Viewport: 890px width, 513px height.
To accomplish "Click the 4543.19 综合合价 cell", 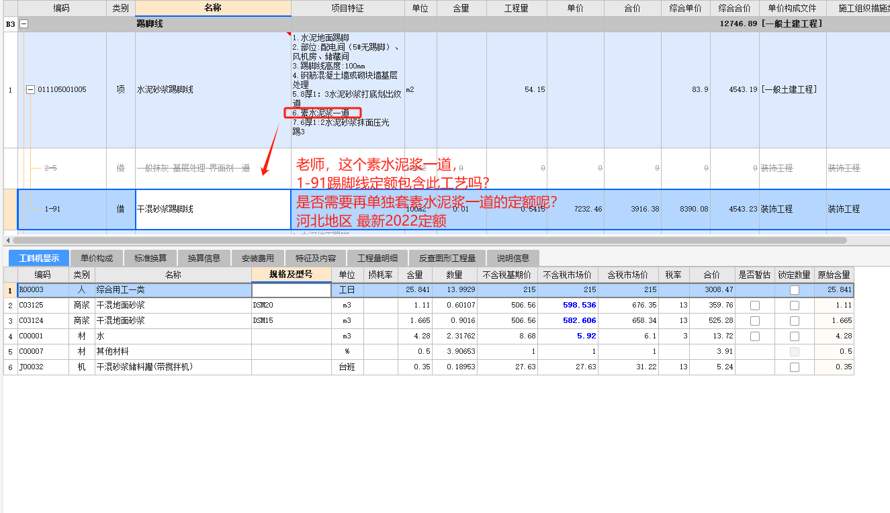I will [735, 89].
